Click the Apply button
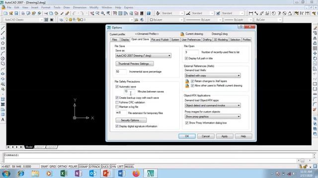The image size is (318, 178). 225,136
